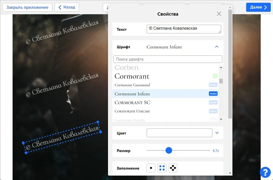Viewport: 273px width, 180px height.
Task: Select the dashed-outlined bottom watermark text
Action: pyautogui.click(x=62, y=137)
